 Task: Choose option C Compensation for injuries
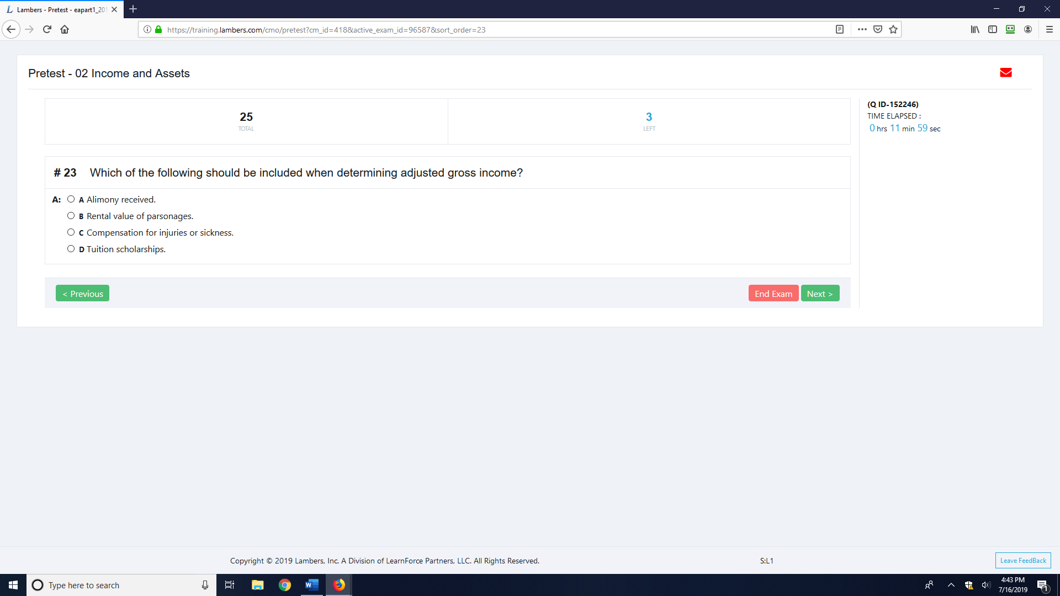[71, 232]
